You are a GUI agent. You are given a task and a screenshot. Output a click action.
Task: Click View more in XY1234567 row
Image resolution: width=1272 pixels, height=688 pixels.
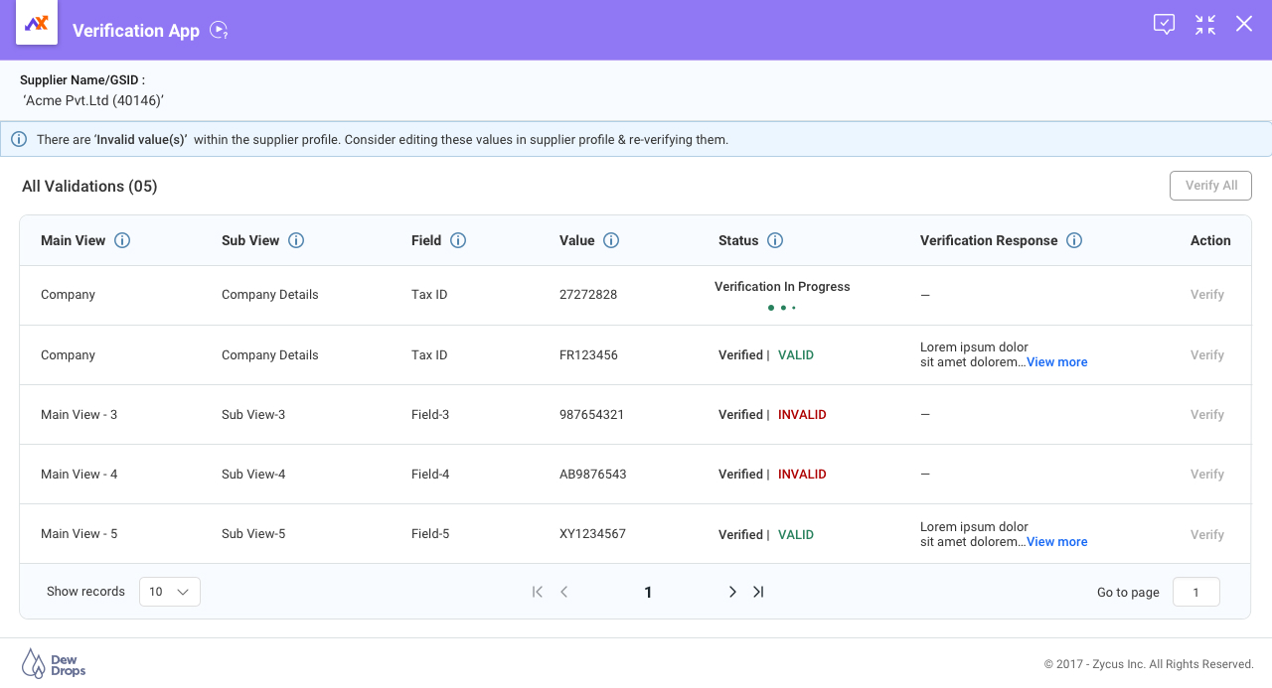tap(1057, 542)
